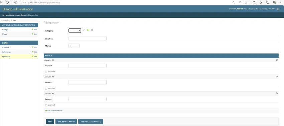
Task: Open Browser essentials heart icon
Action: tap(274, 2)
